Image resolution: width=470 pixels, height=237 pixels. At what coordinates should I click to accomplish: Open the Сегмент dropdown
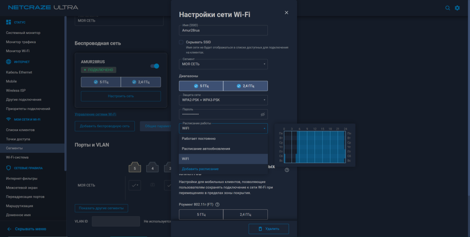coord(223,64)
